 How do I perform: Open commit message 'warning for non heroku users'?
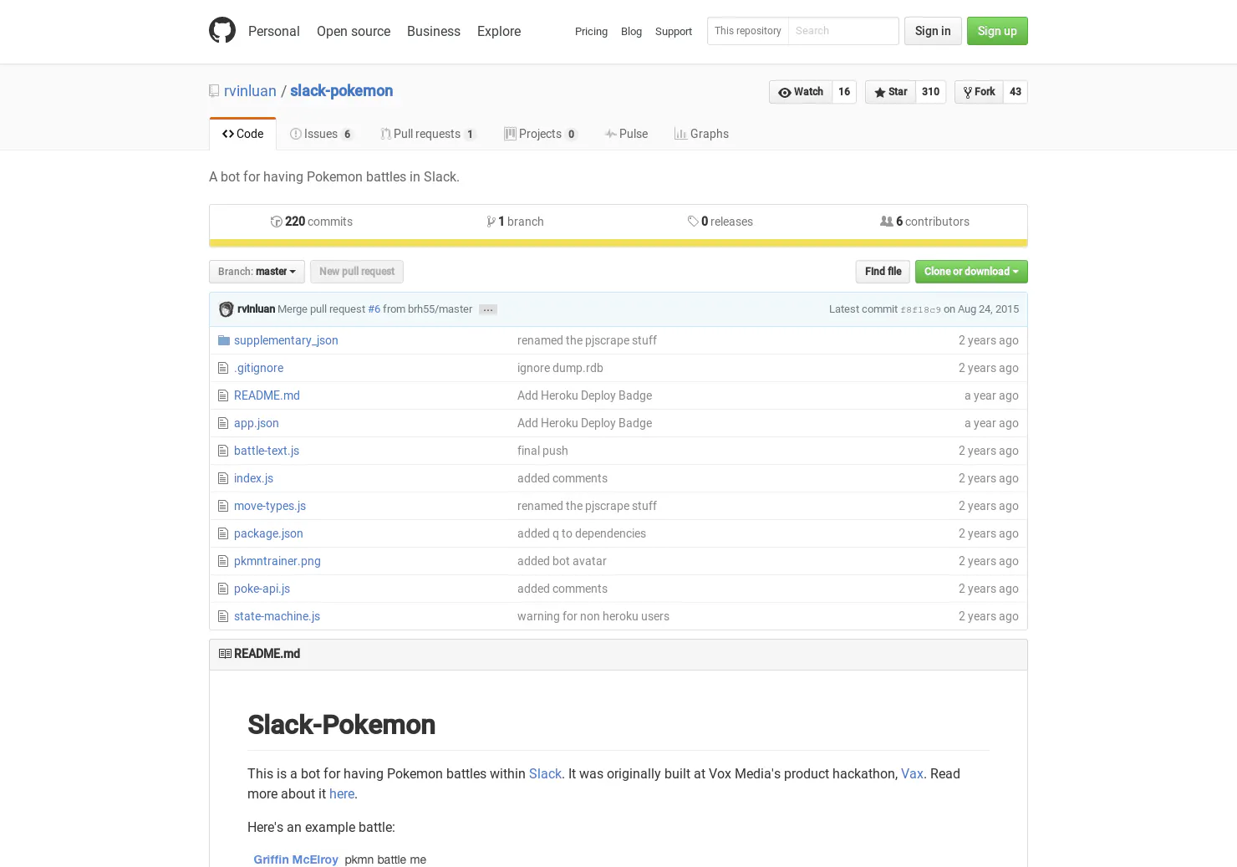[593, 616]
